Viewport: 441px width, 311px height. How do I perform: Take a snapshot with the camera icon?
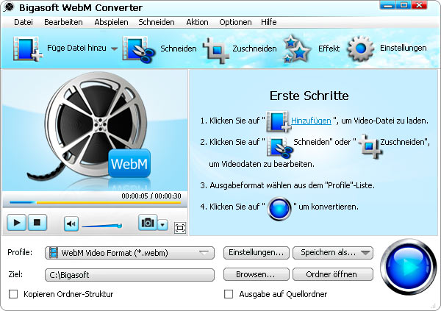pyautogui.click(x=148, y=223)
